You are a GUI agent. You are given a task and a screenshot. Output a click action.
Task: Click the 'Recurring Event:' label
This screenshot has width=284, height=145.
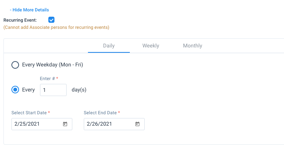click(x=20, y=20)
